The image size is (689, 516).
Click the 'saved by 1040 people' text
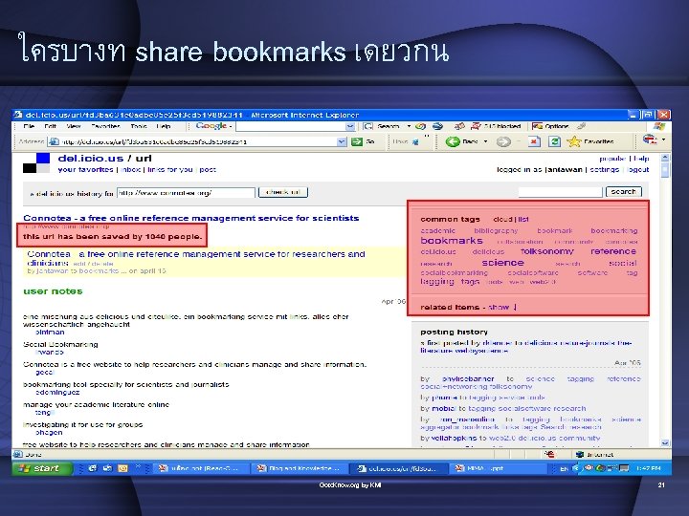[x=113, y=237]
